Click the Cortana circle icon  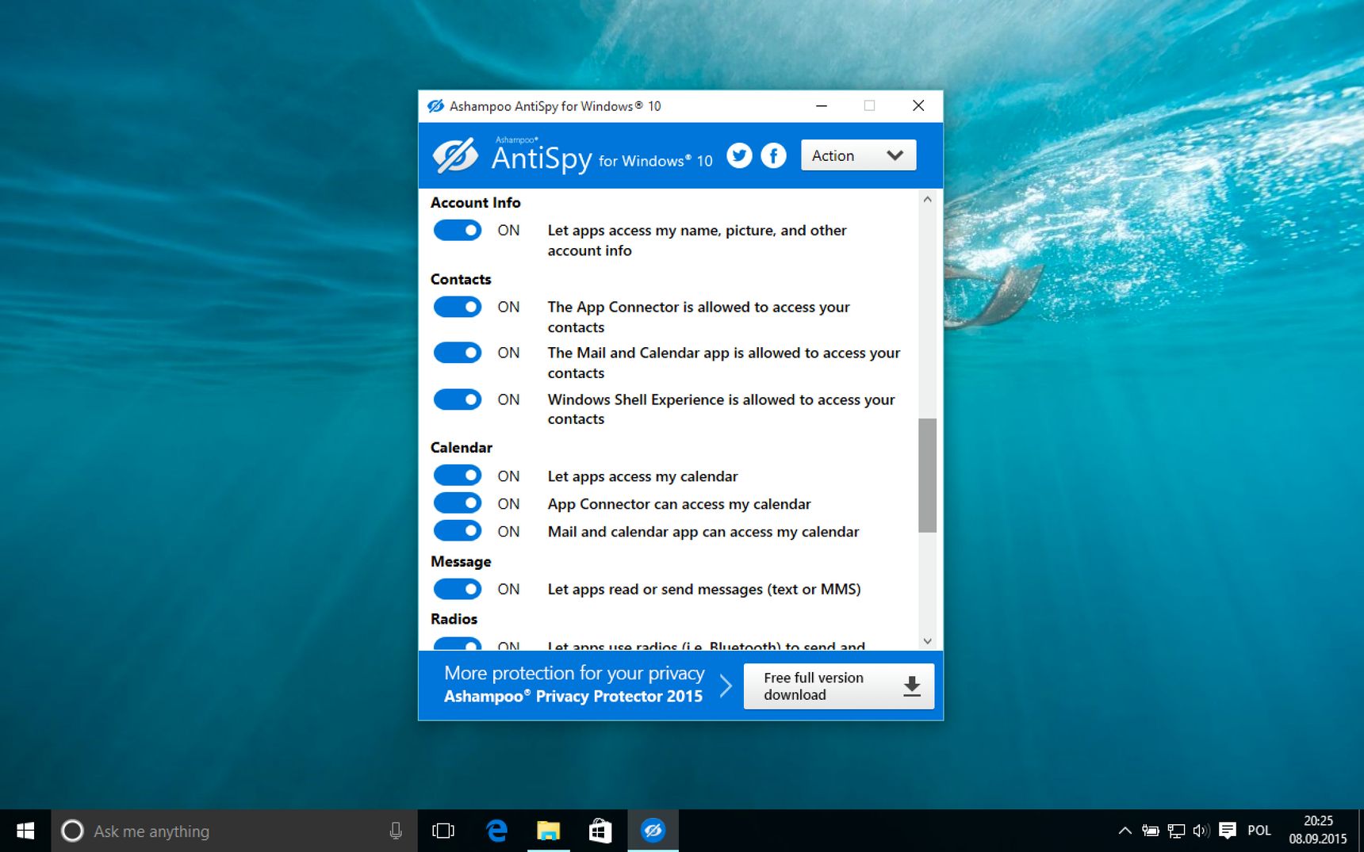[72, 831]
